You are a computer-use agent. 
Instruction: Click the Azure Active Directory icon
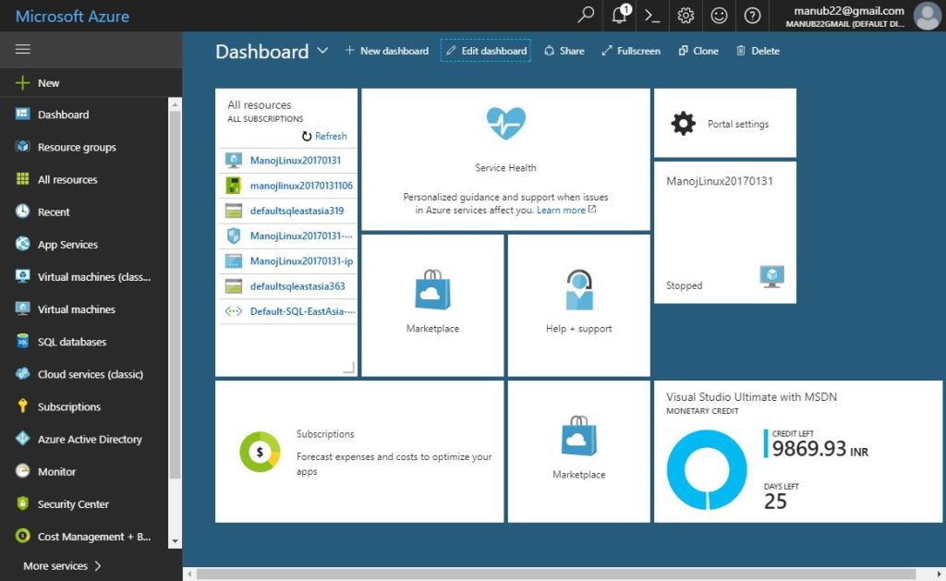tap(23, 439)
